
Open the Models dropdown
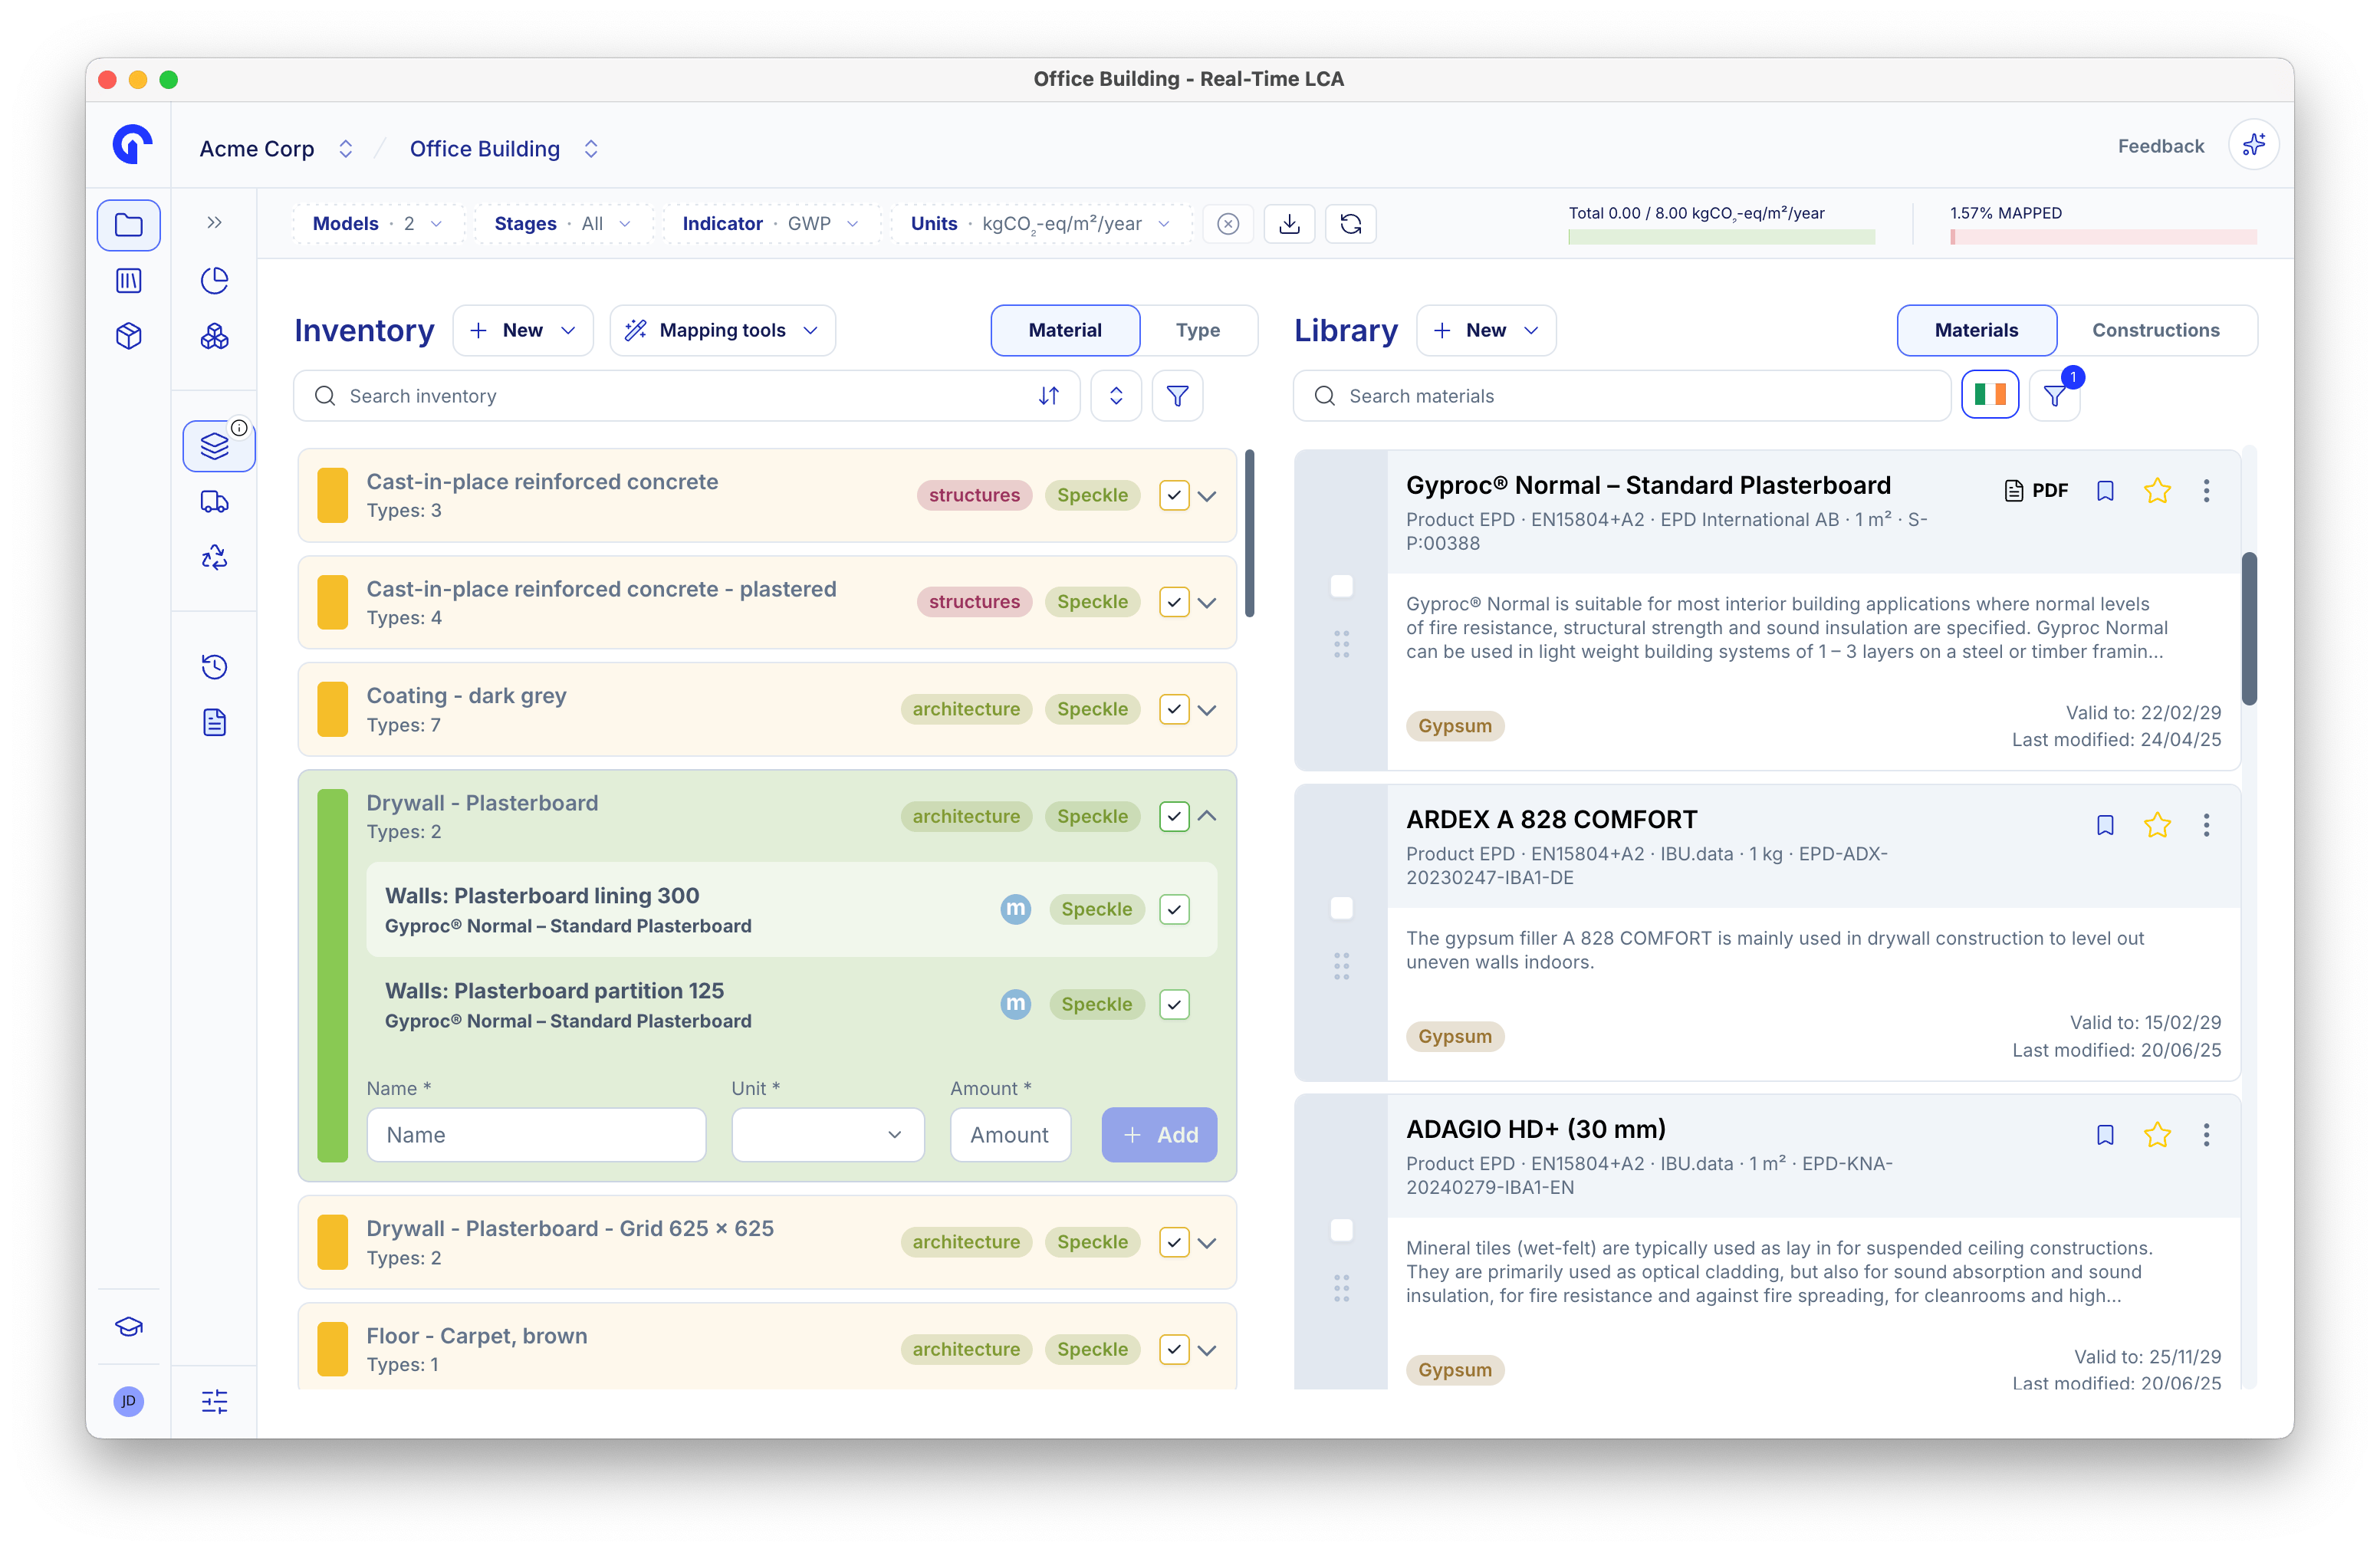pyautogui.click(x=379, y=224)
